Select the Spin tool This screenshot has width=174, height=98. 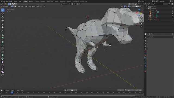coord(2,59)
